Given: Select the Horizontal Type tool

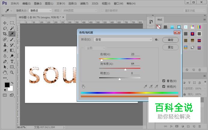Looking at the screenshot, I should [12, 62].
